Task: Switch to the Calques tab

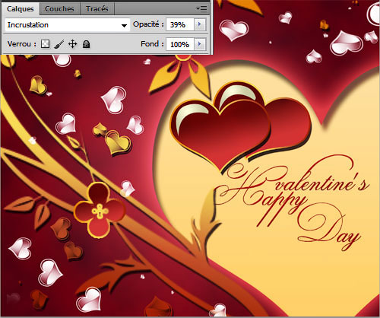Action: tap(21, 9)
